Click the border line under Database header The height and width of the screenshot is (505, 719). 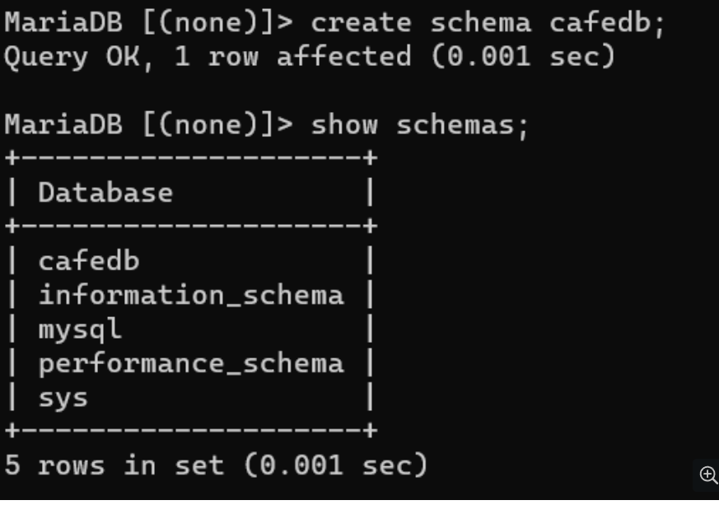pyautogui.click(x=191, y=226)
